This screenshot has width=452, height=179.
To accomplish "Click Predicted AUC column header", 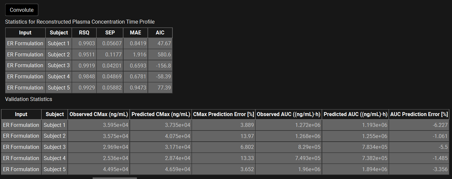I will pyautogui.click(x=355, y=114).
